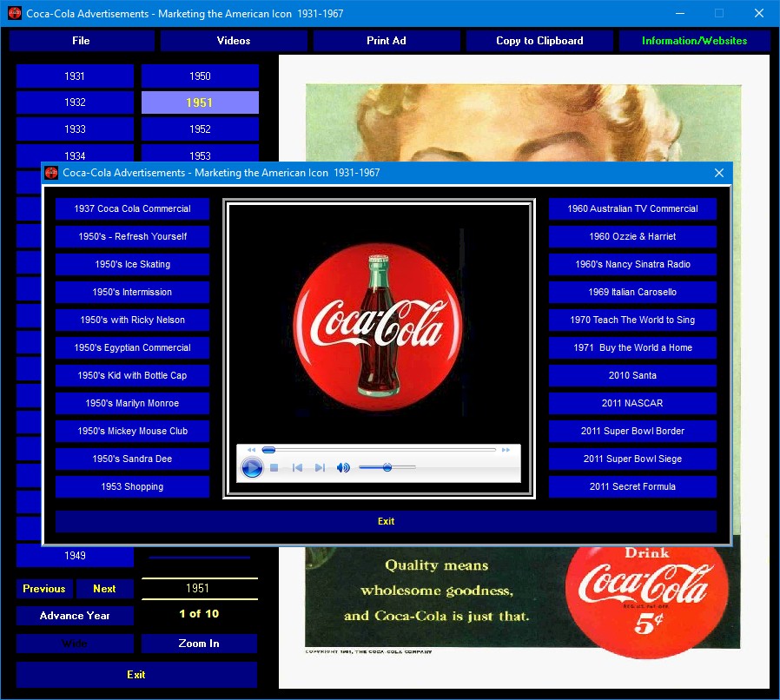
Task: Click the next track icon in the player
Action: [320, 467]
